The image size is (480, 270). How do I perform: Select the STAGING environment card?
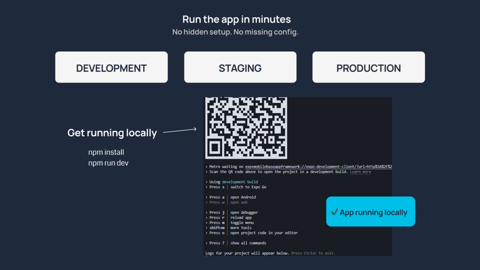[240, 67]
